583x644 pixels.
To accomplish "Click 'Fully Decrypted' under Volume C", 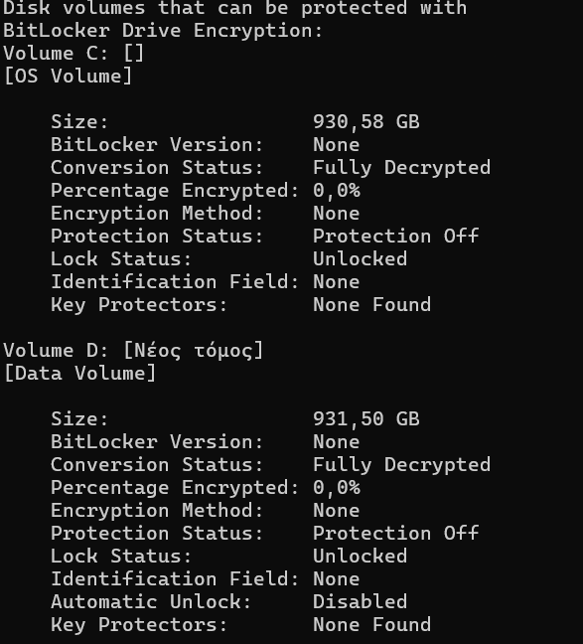I will coord(401,168).
